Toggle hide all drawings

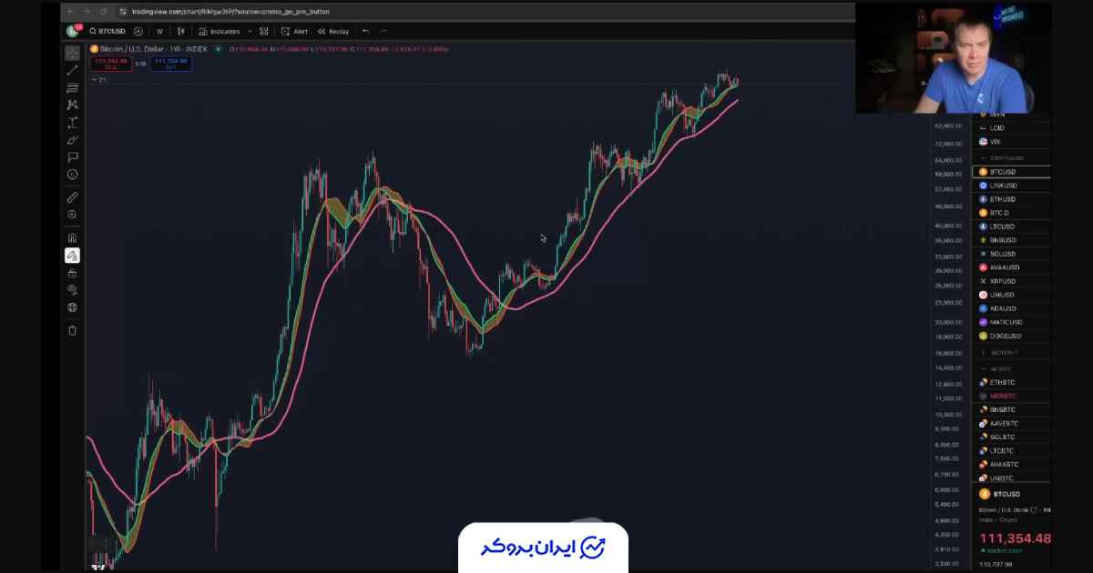pyautogui.click(x=73, y=289)
